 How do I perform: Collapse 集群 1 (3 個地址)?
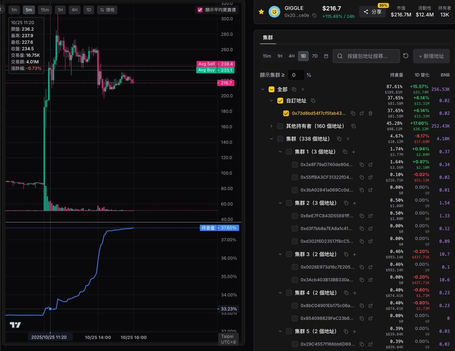280,152
